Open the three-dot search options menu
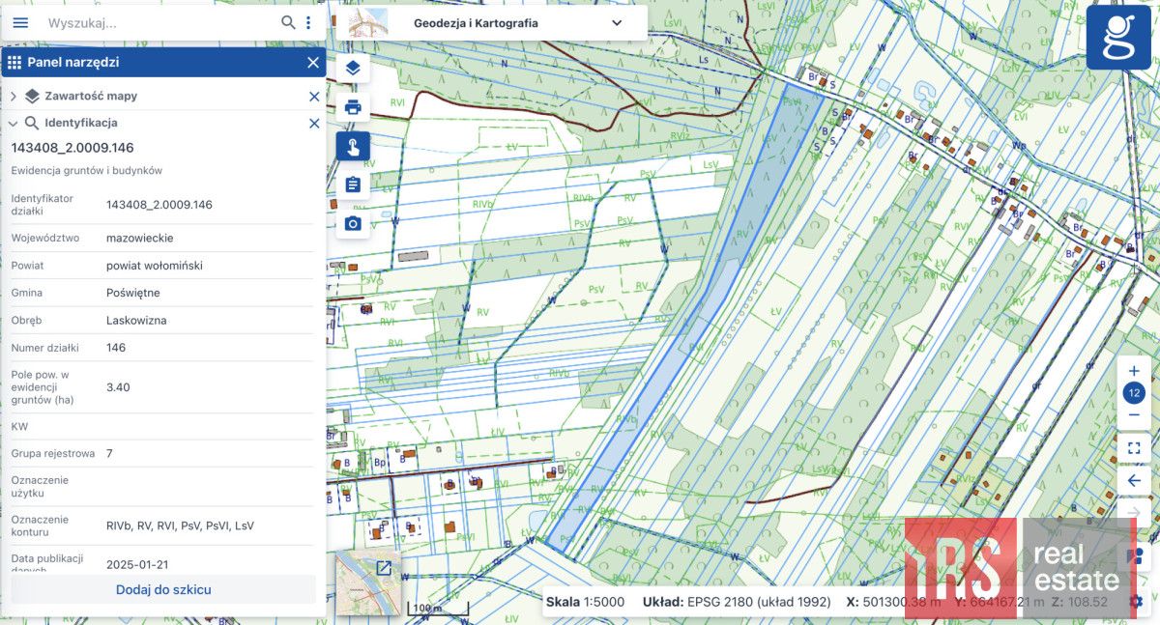The width and height of the screenshot is (1160, 625). (x=308, y=22)
